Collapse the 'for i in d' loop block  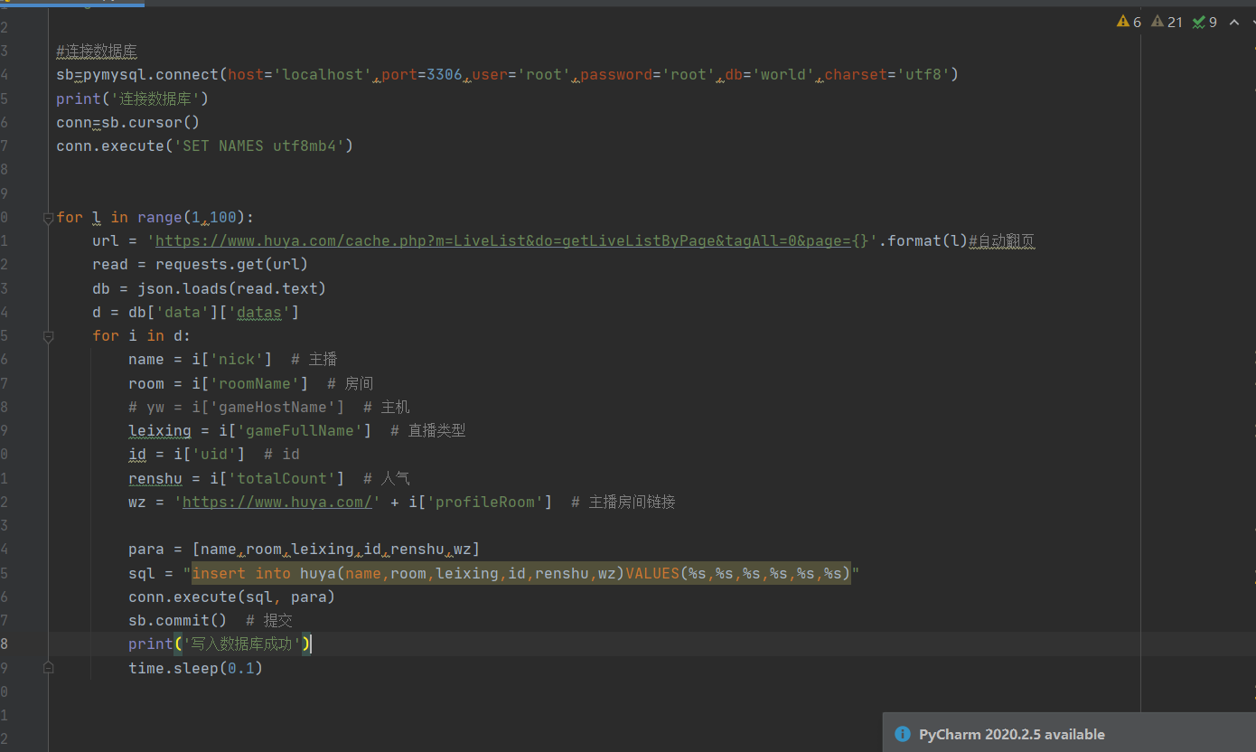click(x=48, y=336)
